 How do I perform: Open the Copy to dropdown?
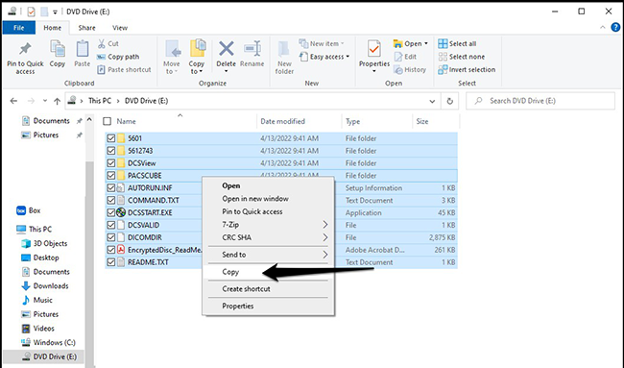197,67
